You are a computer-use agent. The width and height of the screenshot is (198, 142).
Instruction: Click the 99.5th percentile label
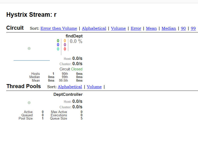(64, 81)
